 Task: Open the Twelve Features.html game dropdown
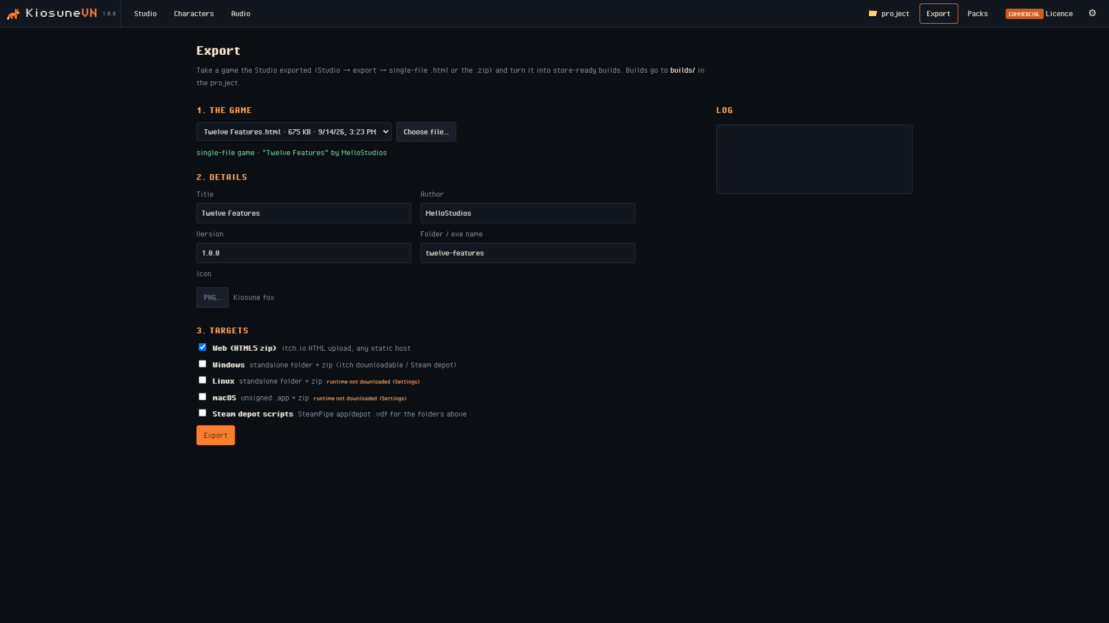point(294,132)
